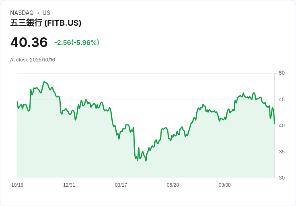
Task: Click the NASDAQ exchange label
Action: (x=22, y=13)
